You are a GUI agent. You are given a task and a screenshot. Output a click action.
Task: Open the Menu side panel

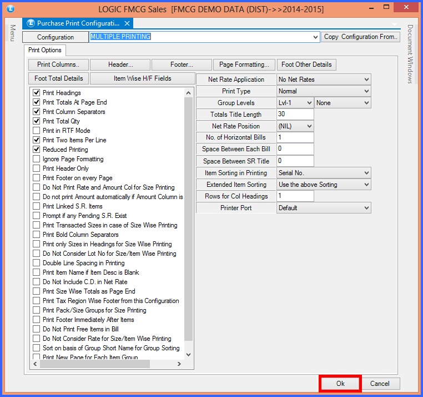pos(12,33)
